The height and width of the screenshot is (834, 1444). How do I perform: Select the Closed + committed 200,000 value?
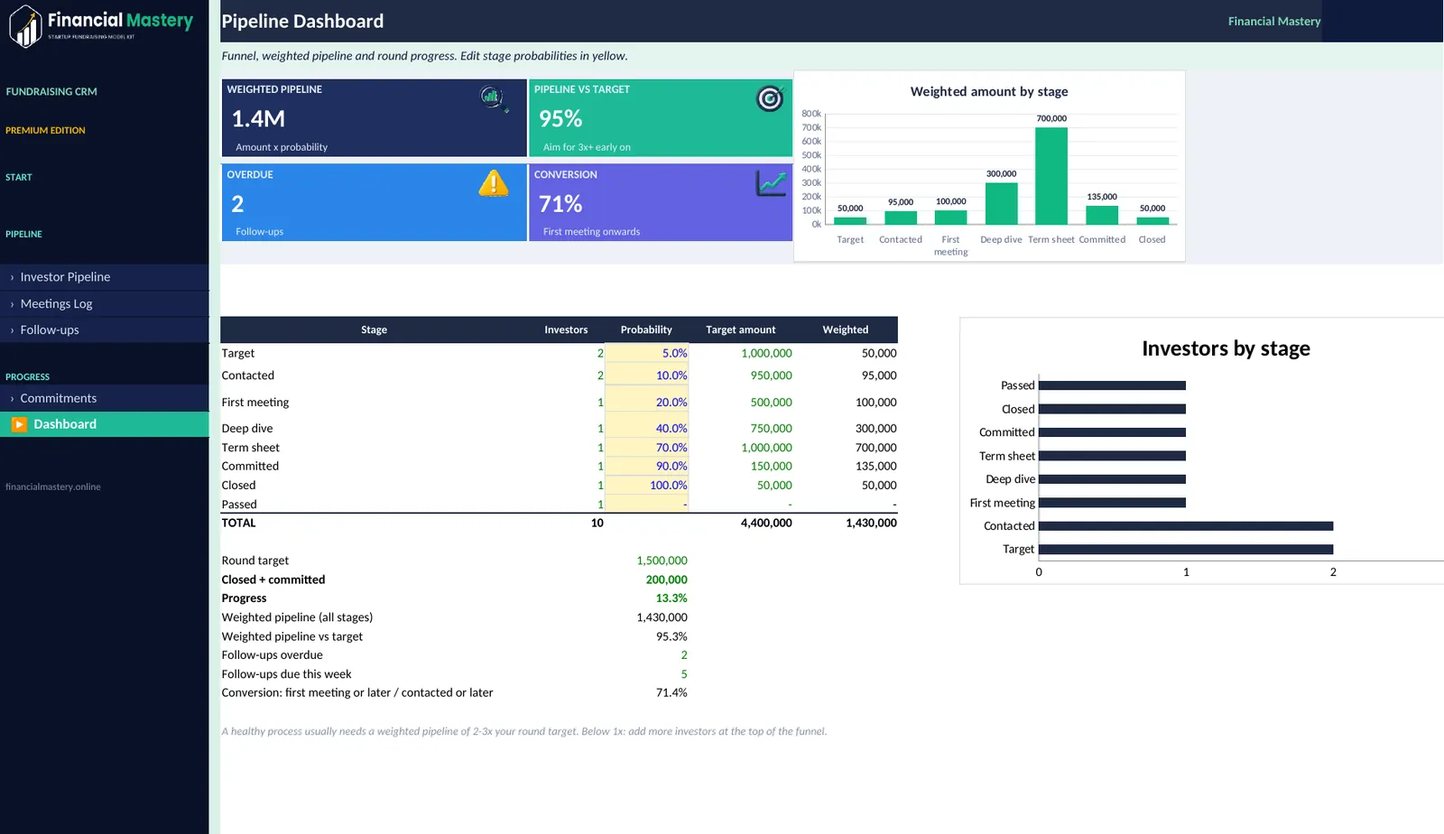click(x=666, y=579)
